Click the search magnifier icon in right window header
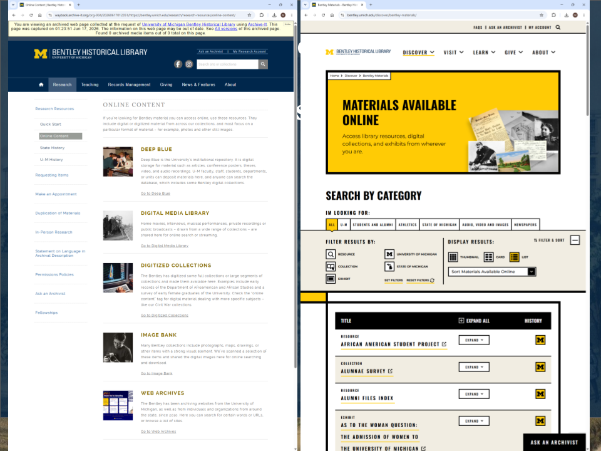This screenshot has height=451, width=601. pyautogui.click(x=558, y=27)
